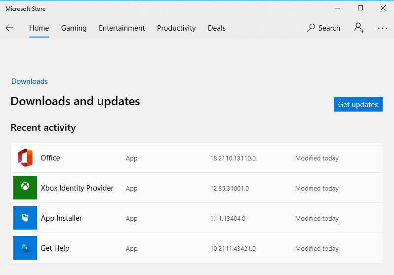Go back using the back arrow
394x275 pixels.
(x=9, y=28)
